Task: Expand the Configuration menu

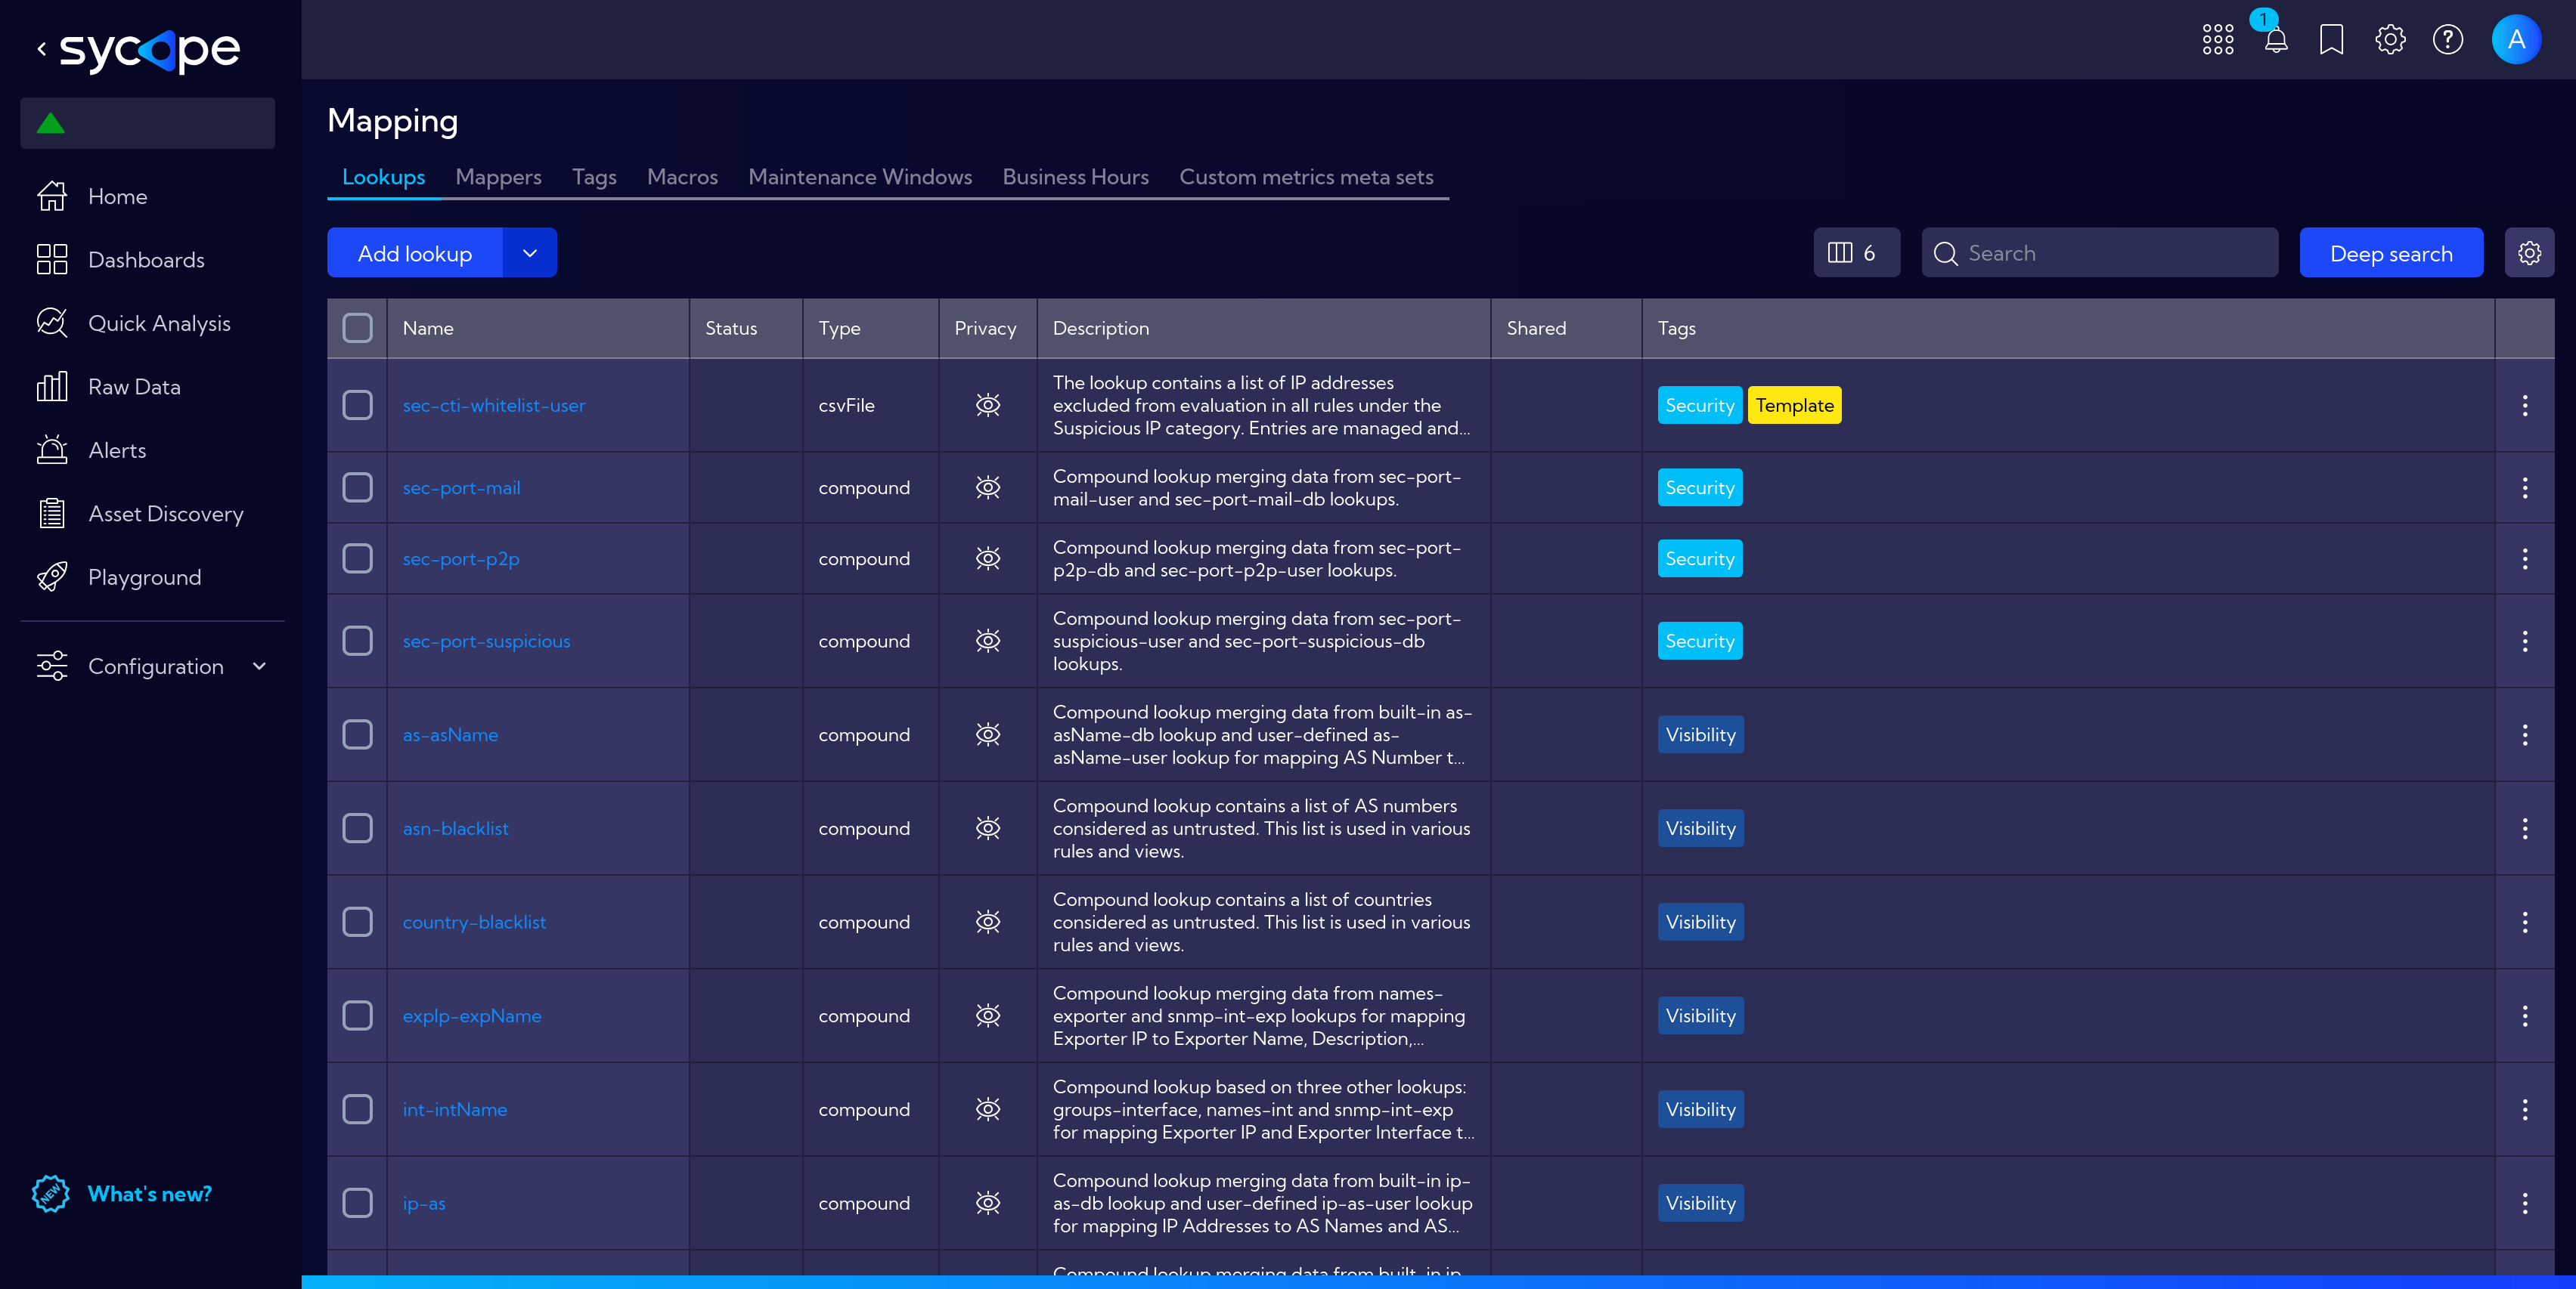Action: [152, 666]
